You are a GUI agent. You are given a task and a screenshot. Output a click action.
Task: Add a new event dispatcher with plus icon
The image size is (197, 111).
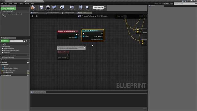pyautogui.click(x=28, y=75)
